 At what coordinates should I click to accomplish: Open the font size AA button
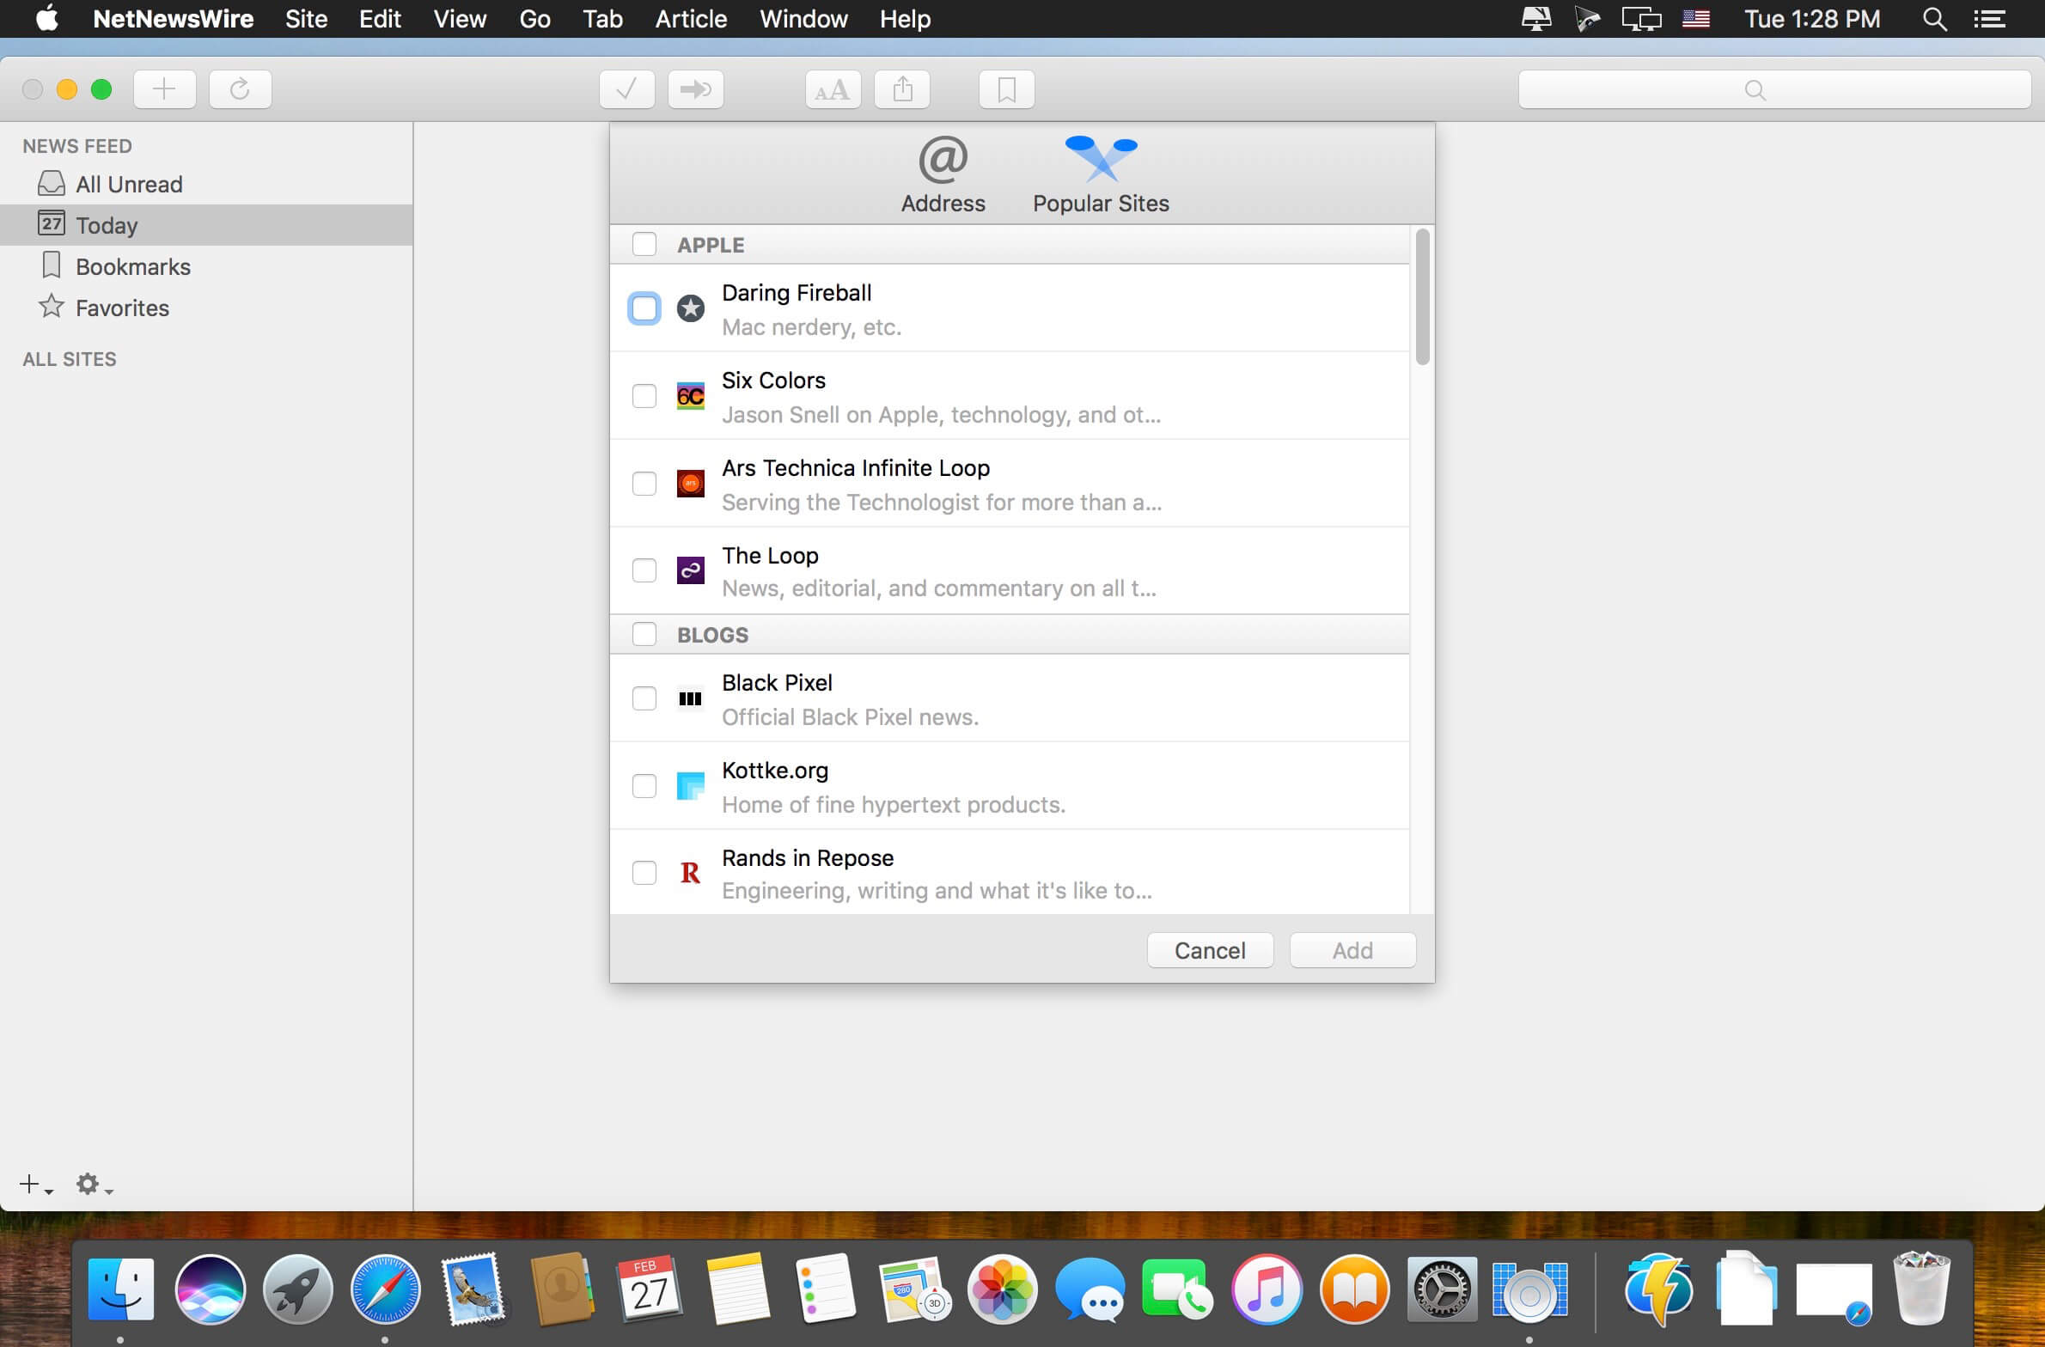(833, 89)
